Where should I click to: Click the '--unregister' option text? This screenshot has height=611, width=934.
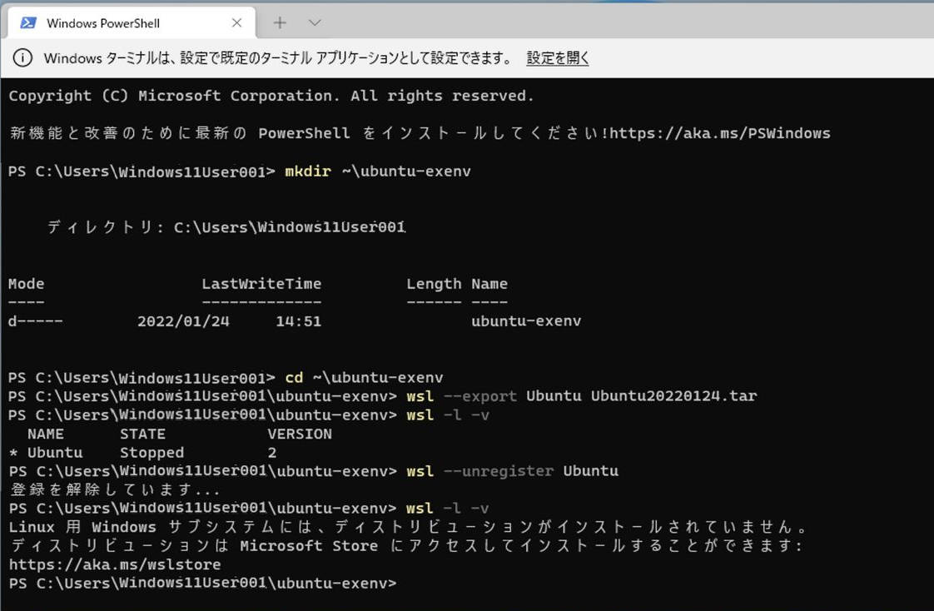click(499, 471)
